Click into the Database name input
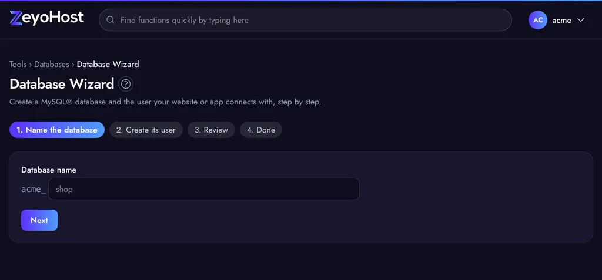The width and height of the screenshot is (602, 280). (x=204, y=189)
